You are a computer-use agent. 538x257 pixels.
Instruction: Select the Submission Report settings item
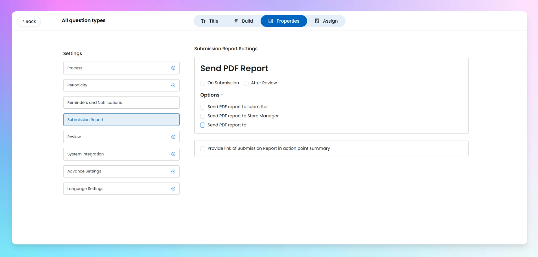coord(121,120)
